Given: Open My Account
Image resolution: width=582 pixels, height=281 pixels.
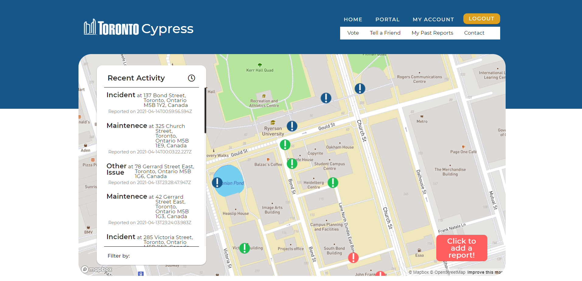Looking at the screenshot, I should pyautogui.click(x=433, y=19).
